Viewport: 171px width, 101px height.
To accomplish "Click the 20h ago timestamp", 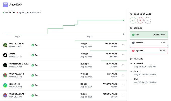I will (84, 64).
